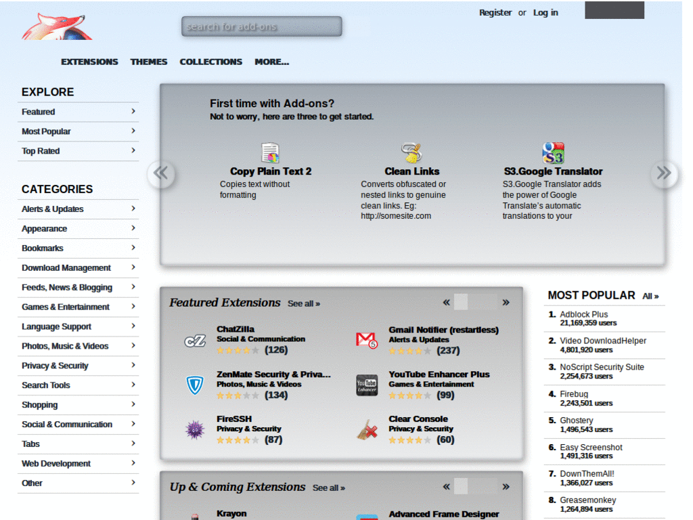Open DownThemAll! popular entry
This screenshot has height=520, width=693.
(x=587, y=473)
